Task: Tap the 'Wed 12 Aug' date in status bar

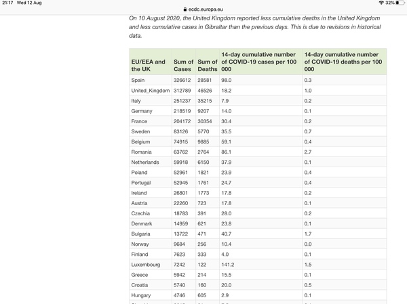Action: point(29,3)
